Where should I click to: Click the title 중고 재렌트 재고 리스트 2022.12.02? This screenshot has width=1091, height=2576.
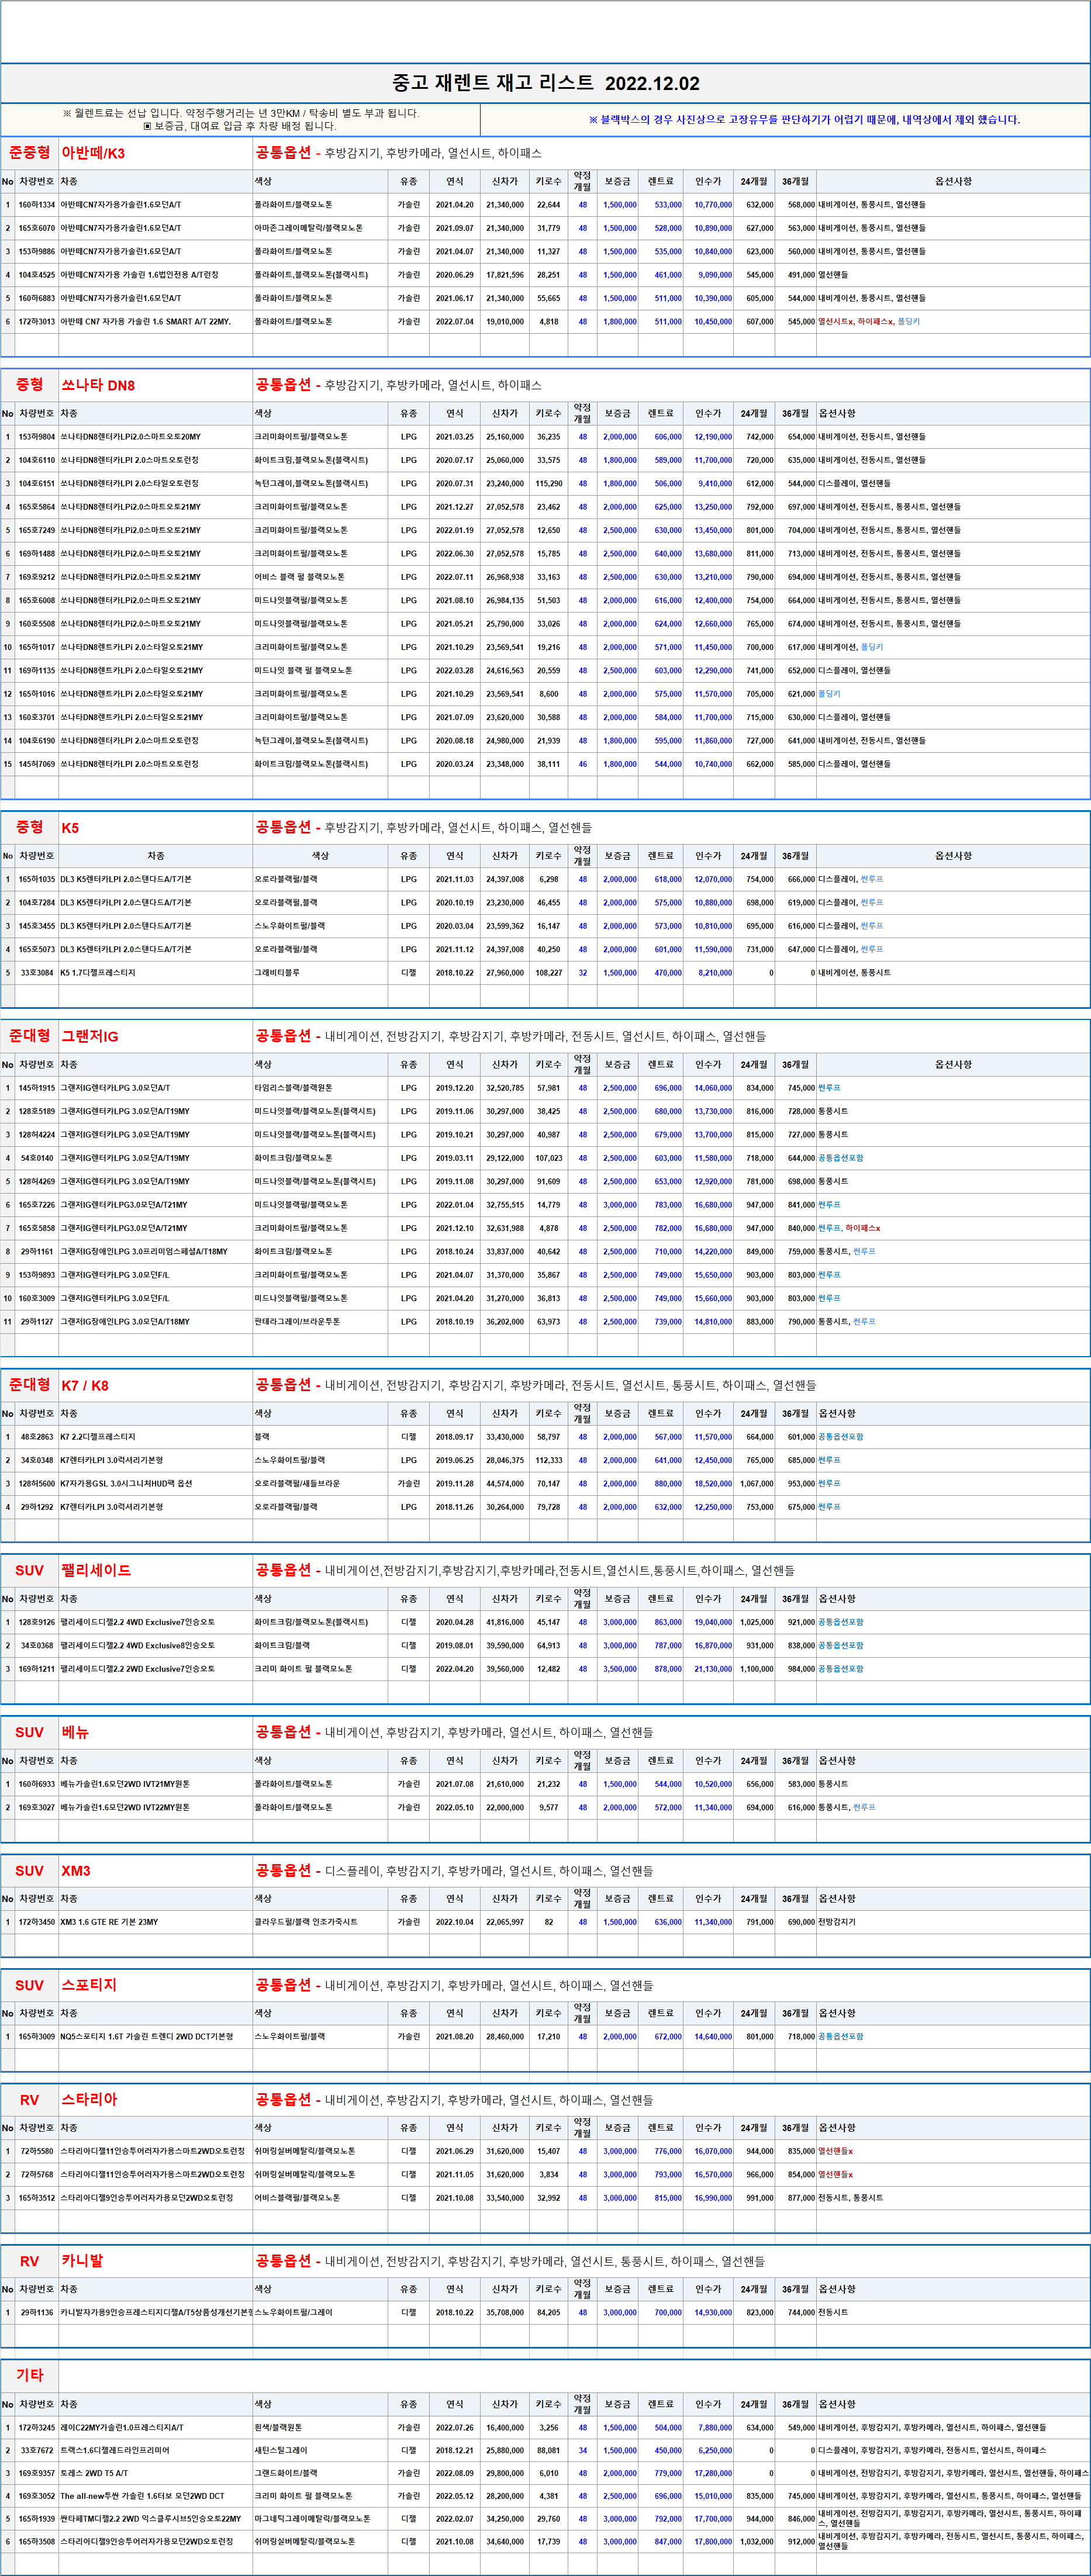click(x=545, y=83)
